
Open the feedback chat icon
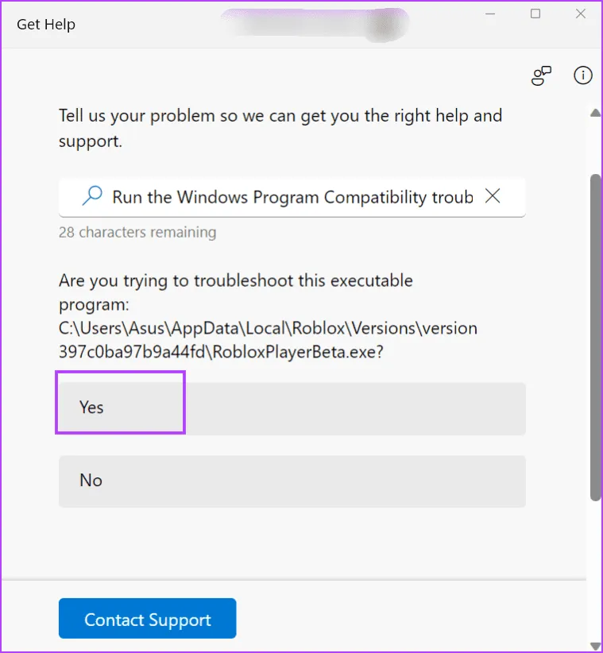[541, 76]
